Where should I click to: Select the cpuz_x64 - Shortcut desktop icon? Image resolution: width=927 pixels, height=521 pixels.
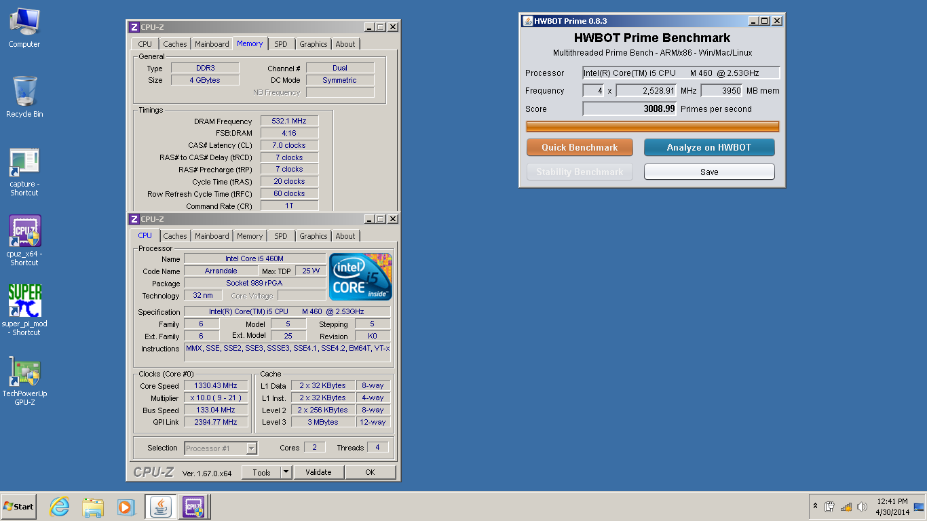coord(24,241)
